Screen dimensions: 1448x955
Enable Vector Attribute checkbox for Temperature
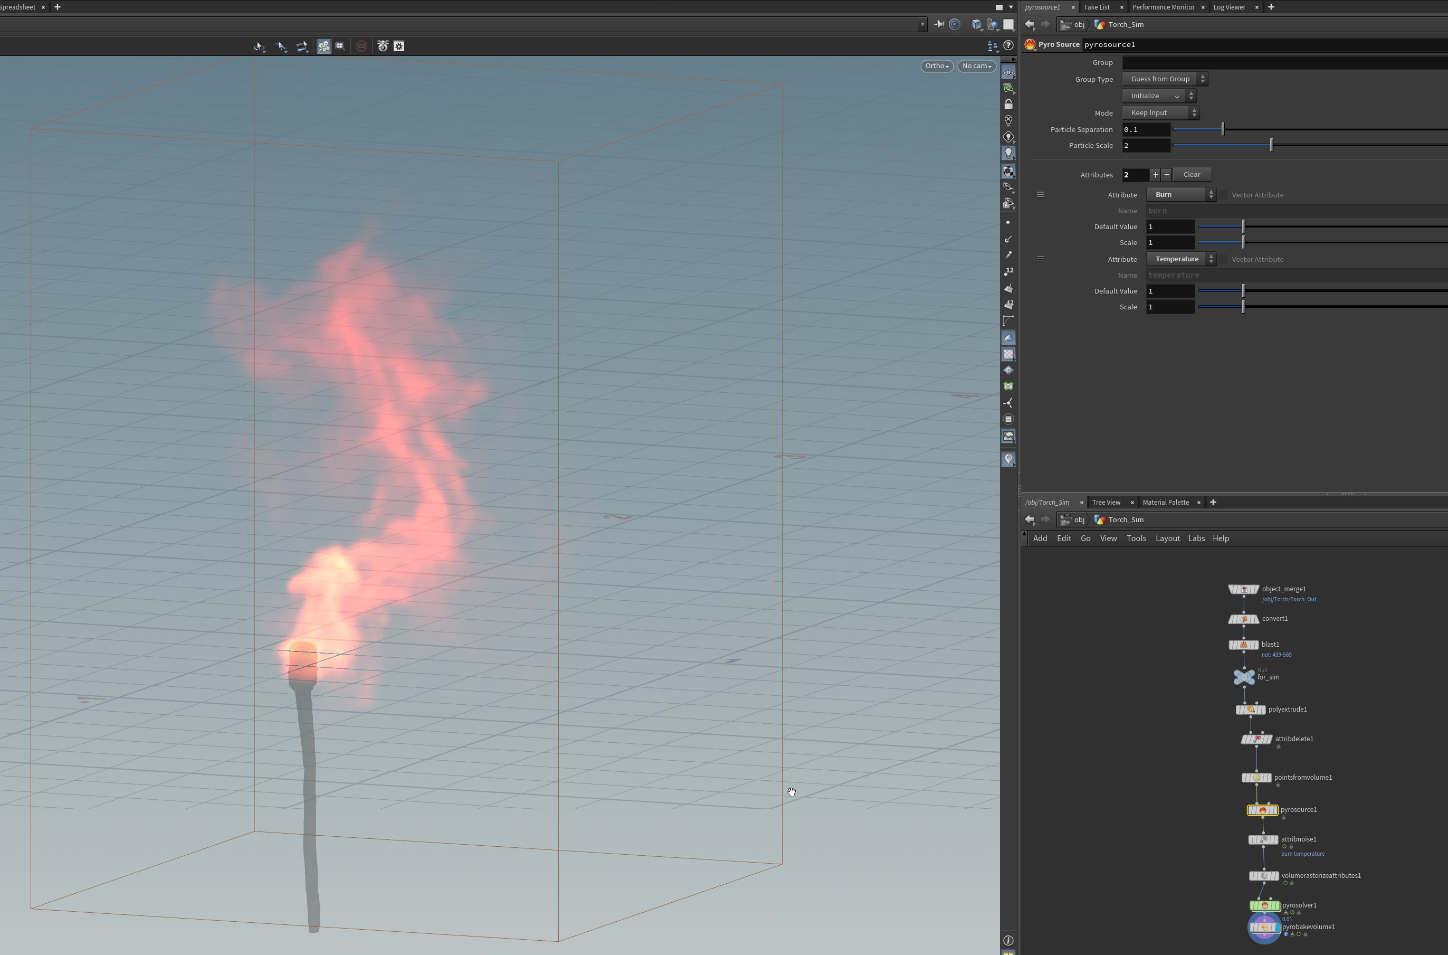pos(1223,259)
